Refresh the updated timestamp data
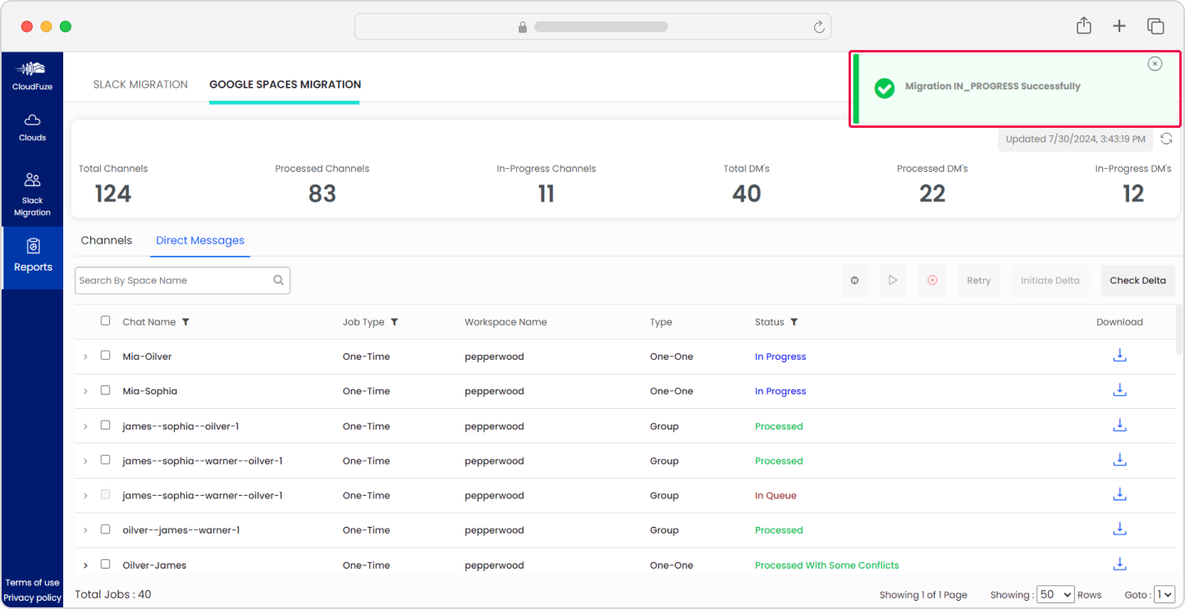The image size is (1185, 609). (1166, 139)
